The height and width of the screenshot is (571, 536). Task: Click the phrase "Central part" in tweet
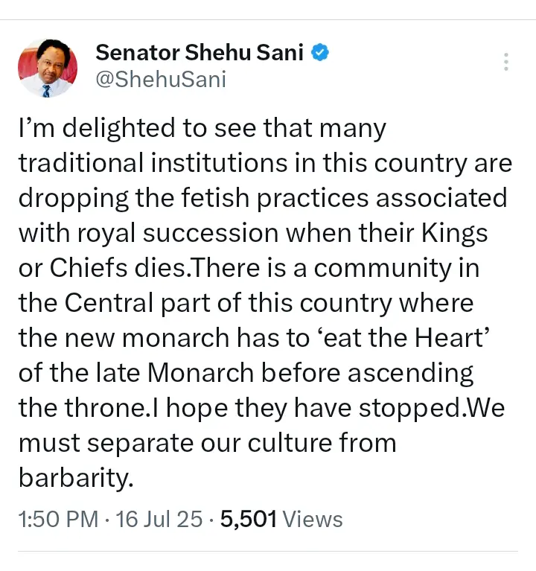coord(138,303)
